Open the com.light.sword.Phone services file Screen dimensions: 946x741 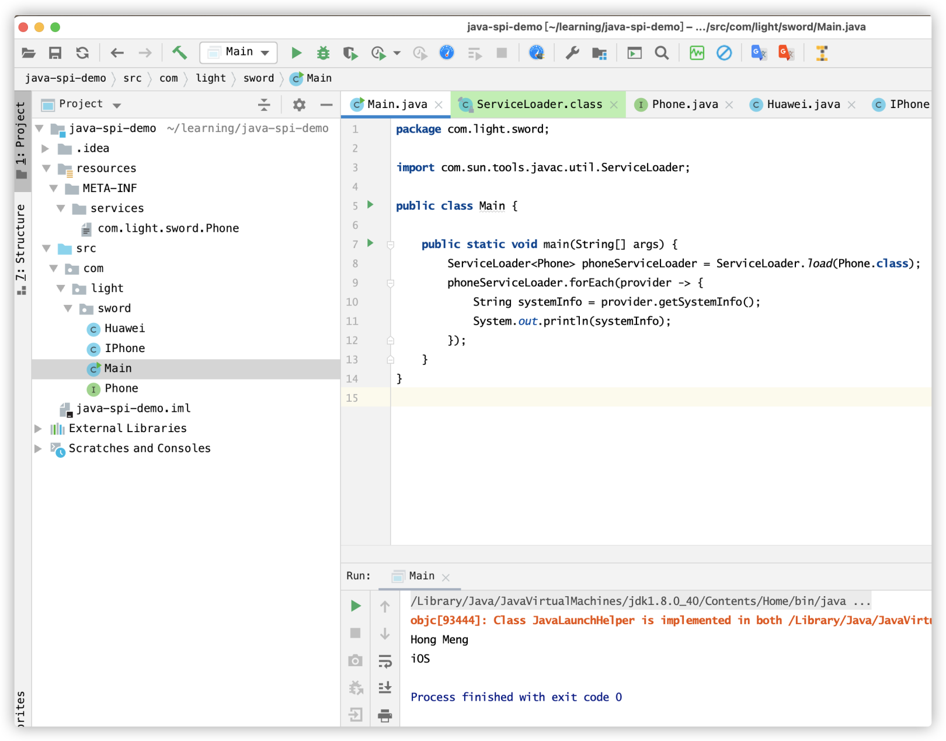point(168,228)
